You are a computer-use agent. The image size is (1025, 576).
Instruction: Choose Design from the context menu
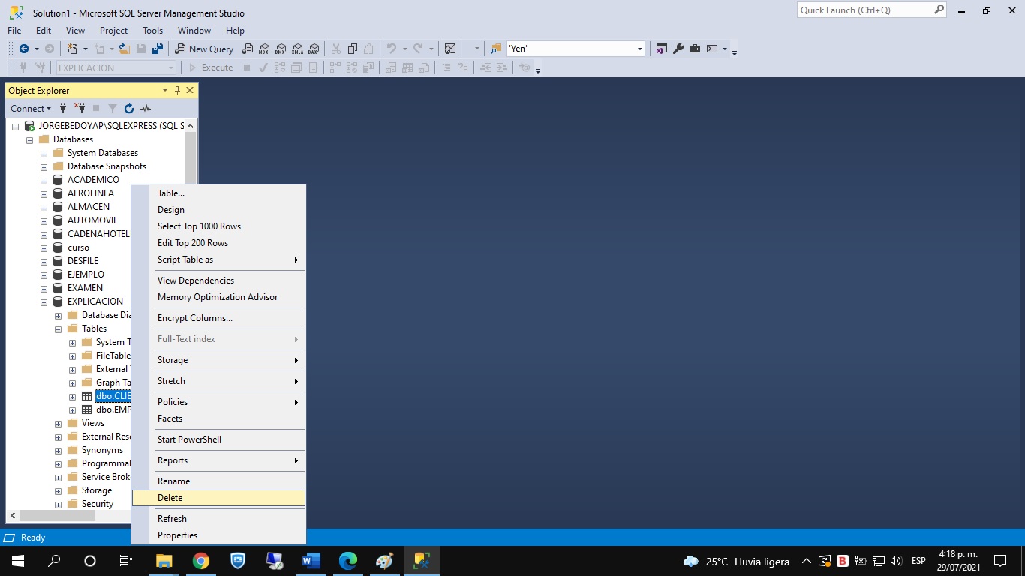coord(218,210)
